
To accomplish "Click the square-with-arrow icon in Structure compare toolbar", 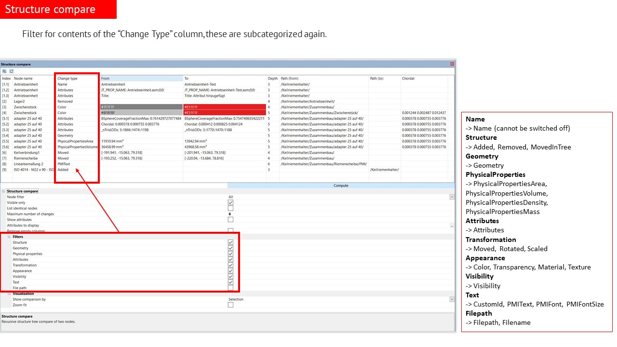I will pos(11,71).
